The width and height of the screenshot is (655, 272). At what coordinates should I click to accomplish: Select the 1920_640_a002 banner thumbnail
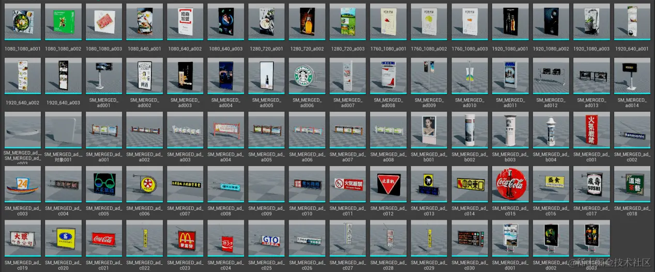tap(22, 75)
